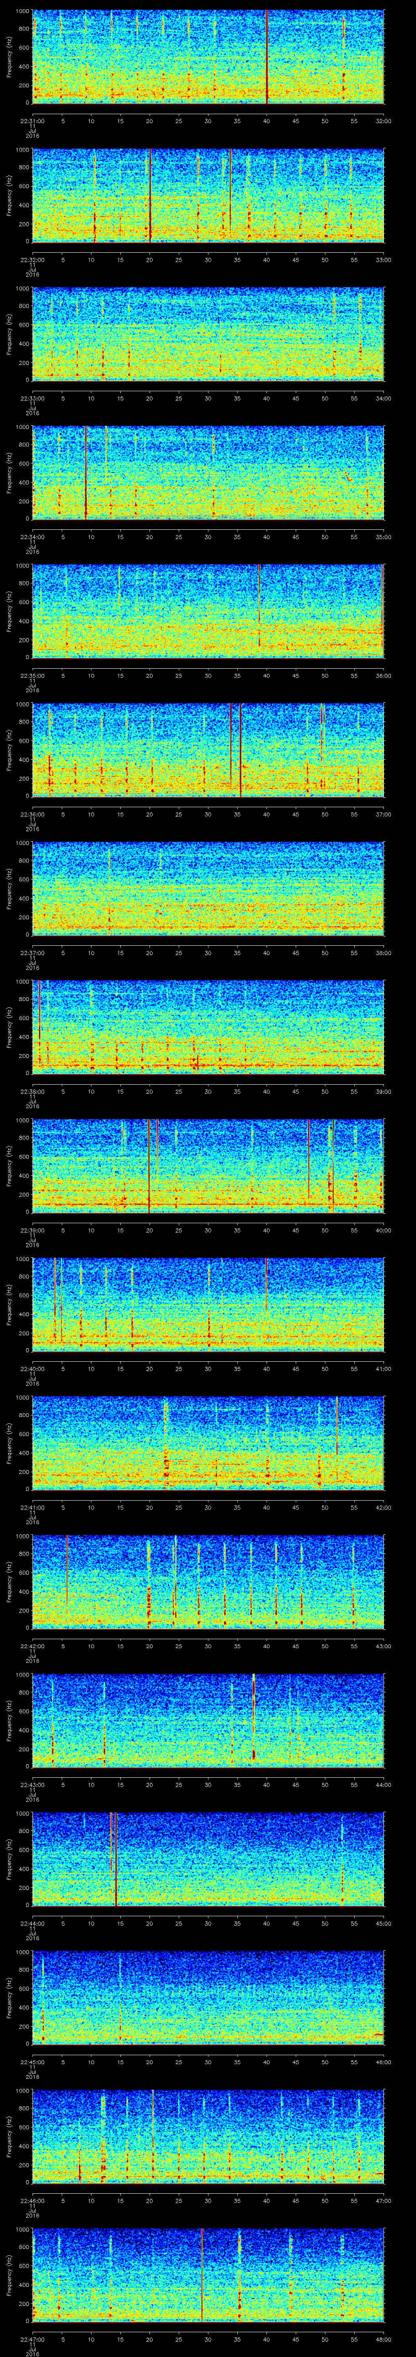Click the spectrogram panel starting at 22:34:00
Screen dimensions: 416x2357
point(208,473)
